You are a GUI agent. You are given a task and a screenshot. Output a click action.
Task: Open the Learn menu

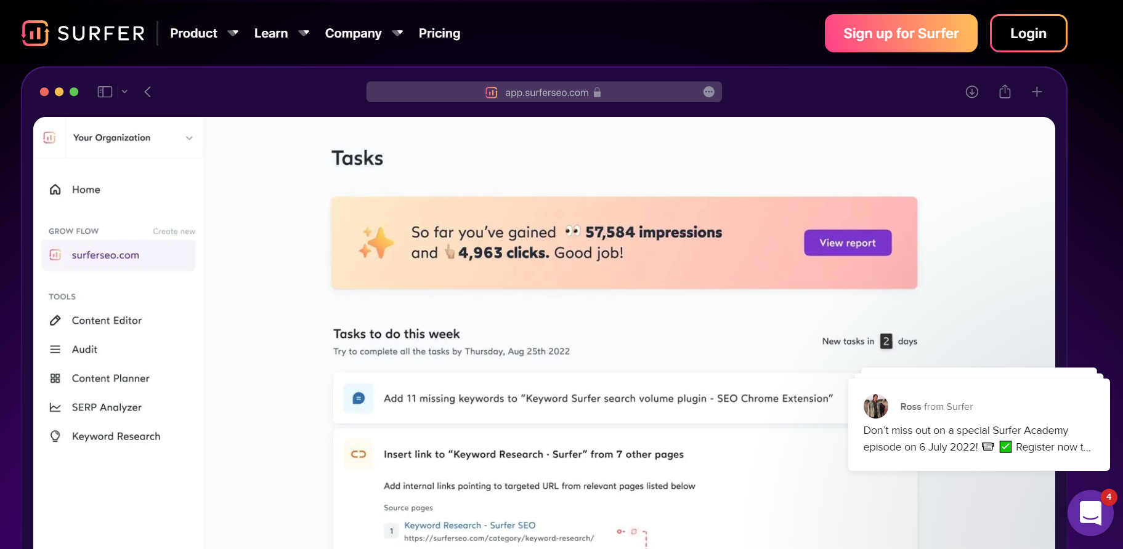coord(271,33)
